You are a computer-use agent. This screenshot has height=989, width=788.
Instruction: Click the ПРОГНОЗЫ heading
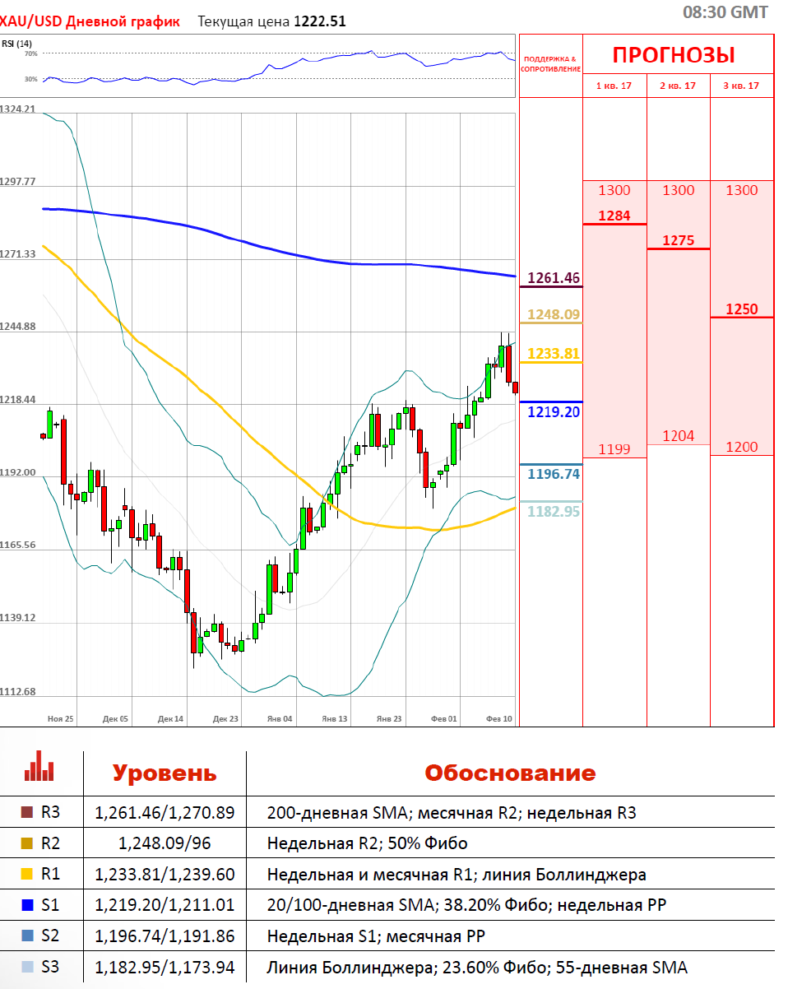(x=674, y=55)
